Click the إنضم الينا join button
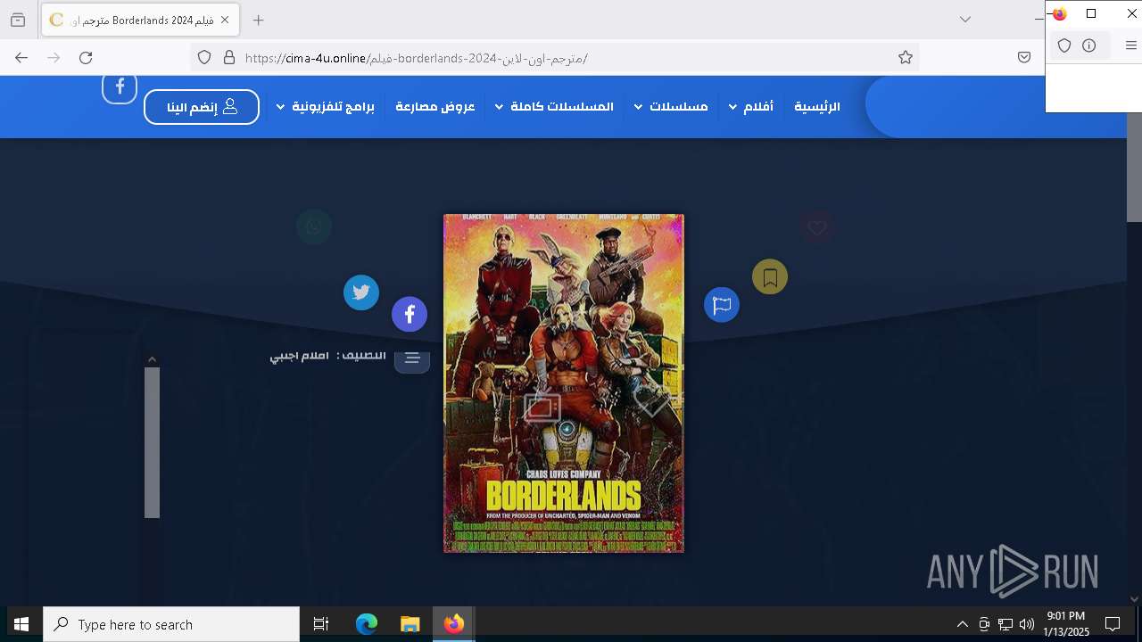 pos(202,107)
